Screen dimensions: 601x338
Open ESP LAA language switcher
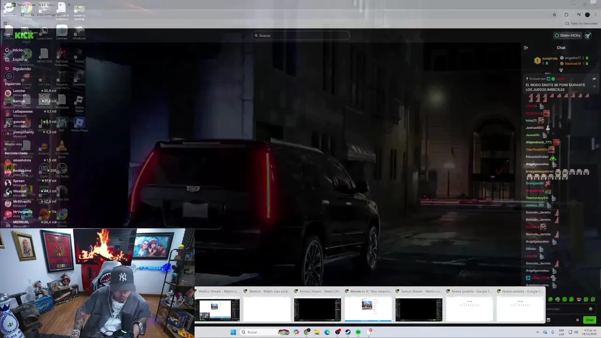tap(562, 332)
